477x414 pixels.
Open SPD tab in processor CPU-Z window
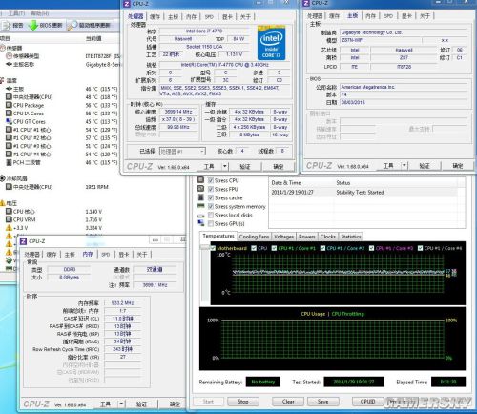[209, 16]
